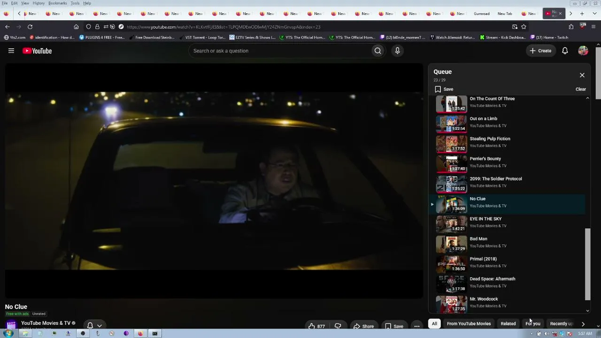Visit YouTube Movies & TV channel name link

pos(46,323)
